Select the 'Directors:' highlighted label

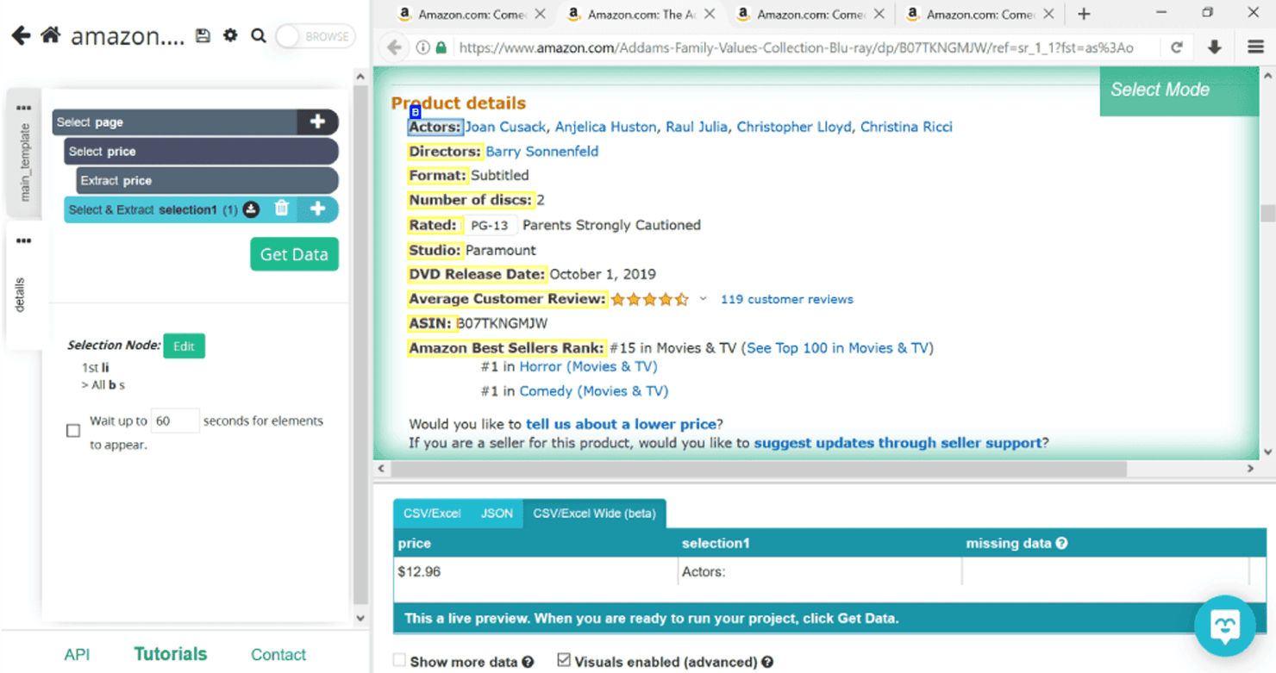pyautogui.click(x=445, y=152)
